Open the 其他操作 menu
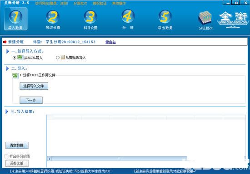This screenshot has width=250, height=174. tap(119, 3)
